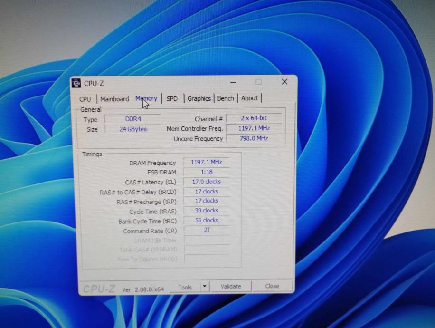
Task: Click the 'Ver. 2.08.0.x64' version text
Action: [143, 289]
